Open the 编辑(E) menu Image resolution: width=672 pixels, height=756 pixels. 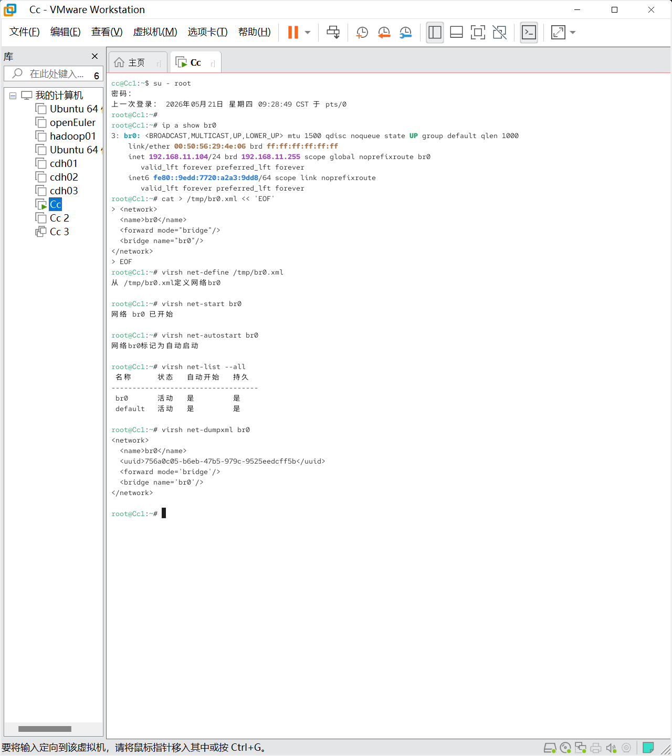(66, 32)
